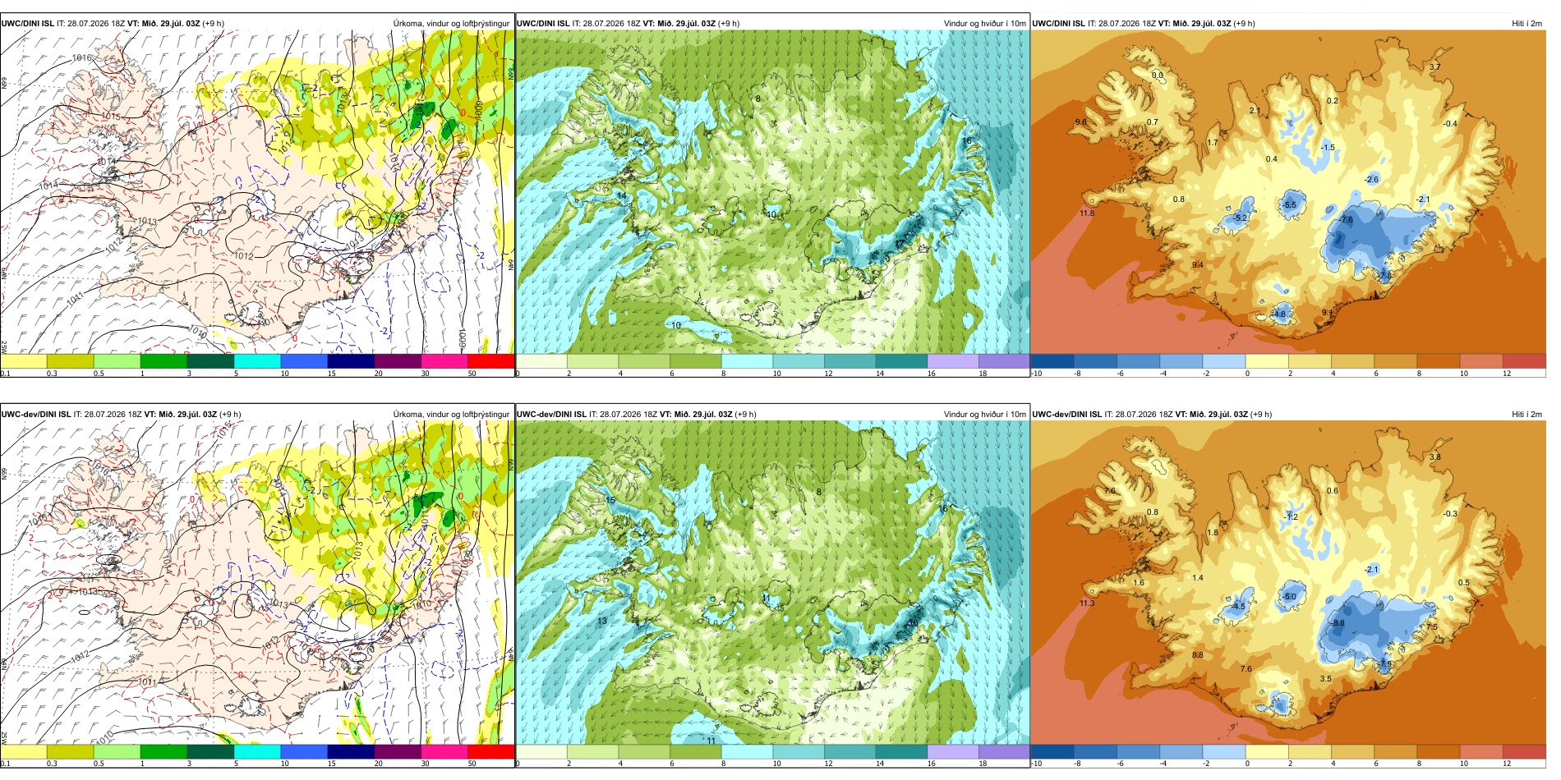The height and width of the screenshot is (780, 1561).
Task: Click the pale yellow 0–2 swatch in UWC/DINI temperature legend
Action: pos(1267,361)
